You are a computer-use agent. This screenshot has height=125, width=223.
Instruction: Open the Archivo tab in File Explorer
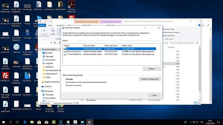click(42, 25)
